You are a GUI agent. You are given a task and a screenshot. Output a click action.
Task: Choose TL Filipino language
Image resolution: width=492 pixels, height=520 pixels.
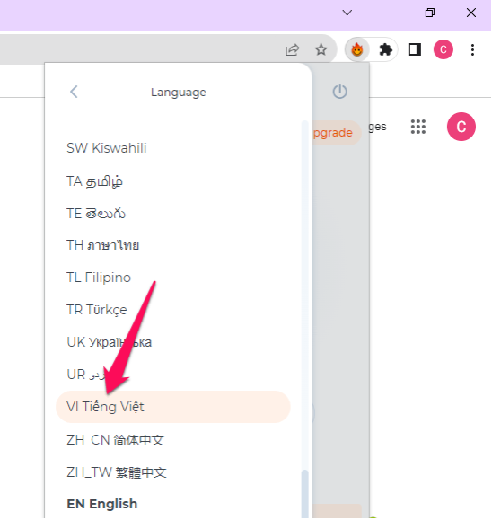(173, 278)
